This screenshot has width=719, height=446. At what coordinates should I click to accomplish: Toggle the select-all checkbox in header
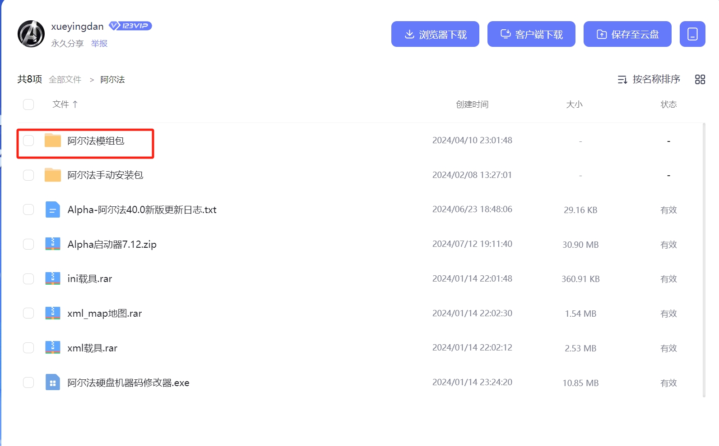click(x=28, y=105)
